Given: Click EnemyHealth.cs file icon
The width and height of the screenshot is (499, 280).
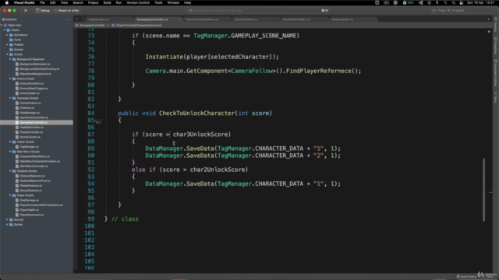Looking at the screenshot, I should point(17,93).
